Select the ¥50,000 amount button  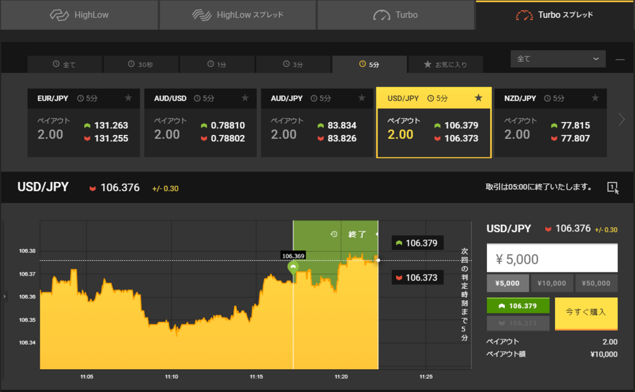coord(596,283)
